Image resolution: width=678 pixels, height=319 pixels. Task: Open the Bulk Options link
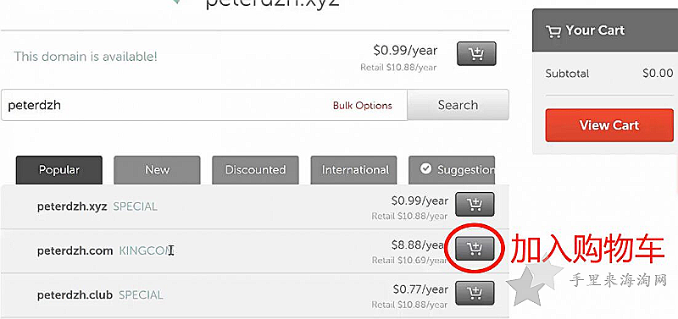[x=363, y=105]
